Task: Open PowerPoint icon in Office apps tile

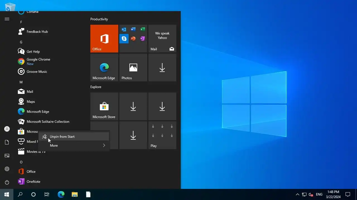Action: pos(133,39)
